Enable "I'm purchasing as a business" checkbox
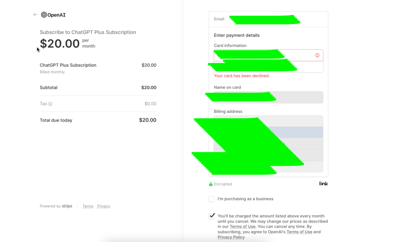 [212, 199]
